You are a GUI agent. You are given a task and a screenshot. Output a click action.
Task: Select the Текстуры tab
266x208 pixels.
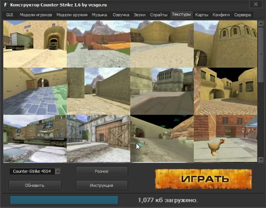click(x=181, y=14)
